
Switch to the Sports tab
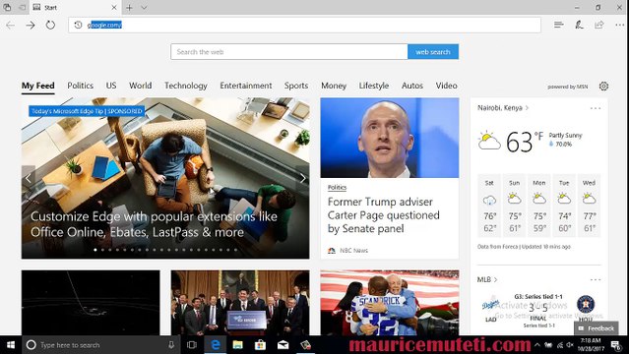click(x=296, y=86)
